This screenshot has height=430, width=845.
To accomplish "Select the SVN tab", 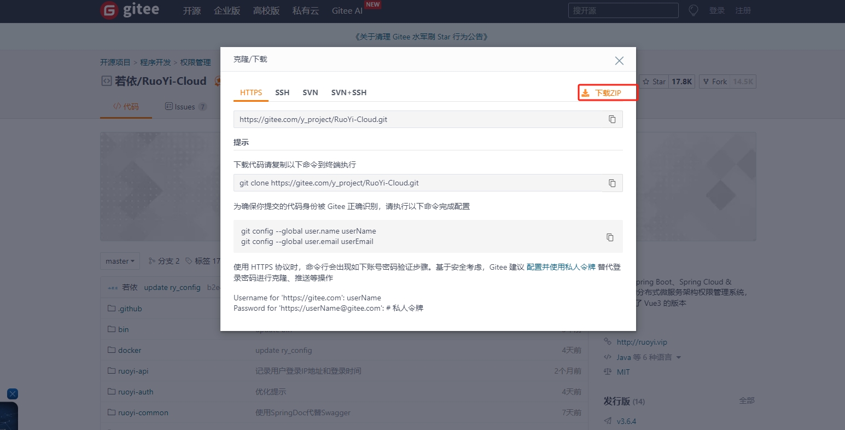I will click(310, 92).
